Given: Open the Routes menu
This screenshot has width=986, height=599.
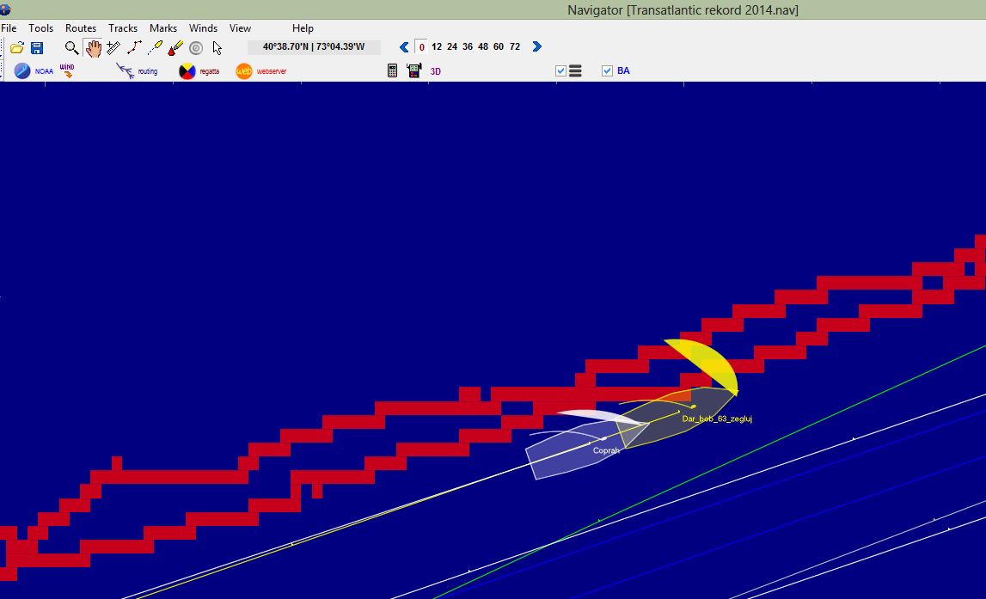Looking at the screenshot, I should [x=81, y=28].
